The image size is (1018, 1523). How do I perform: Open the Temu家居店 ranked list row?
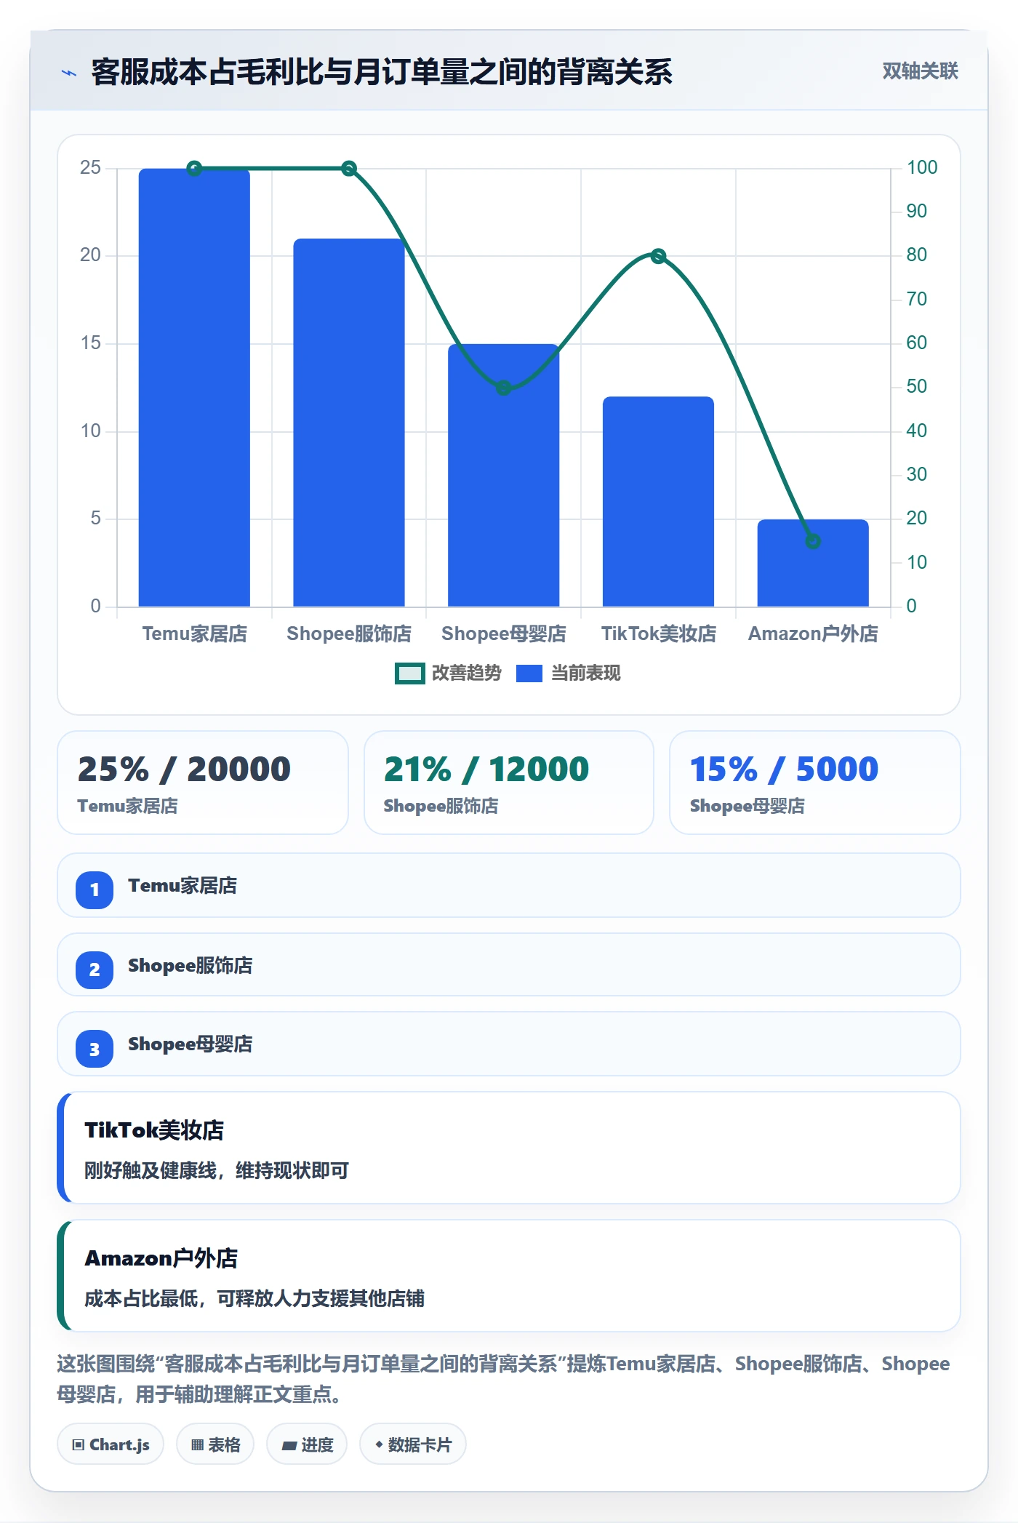[509, 885]
